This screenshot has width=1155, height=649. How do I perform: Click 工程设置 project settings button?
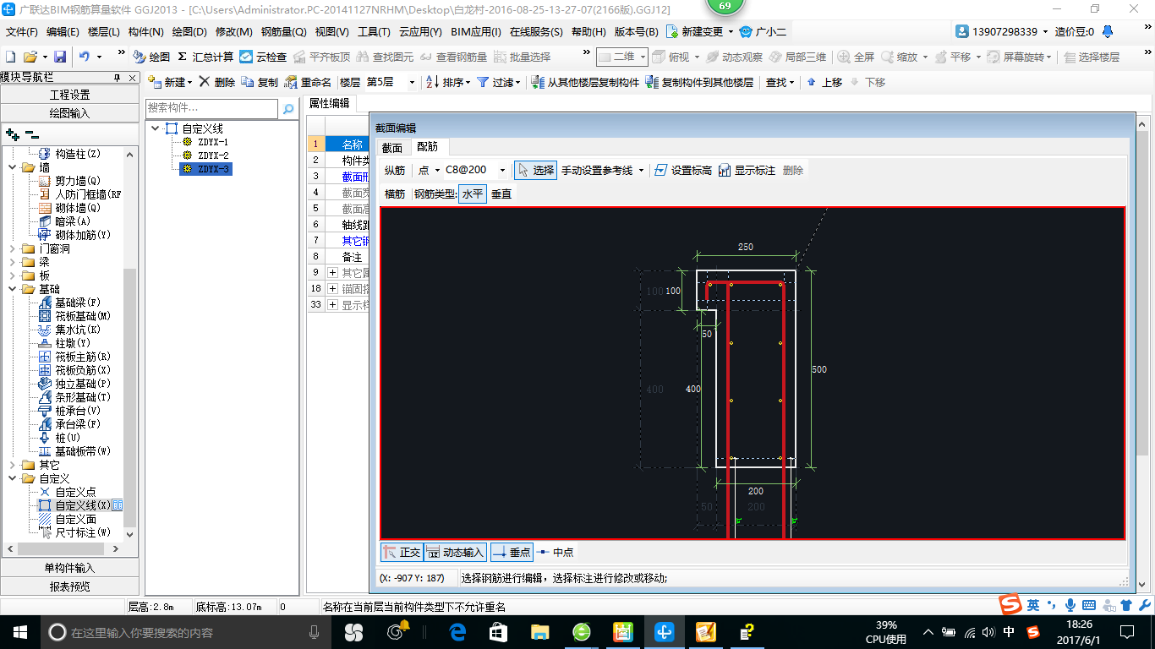(69, 95)
